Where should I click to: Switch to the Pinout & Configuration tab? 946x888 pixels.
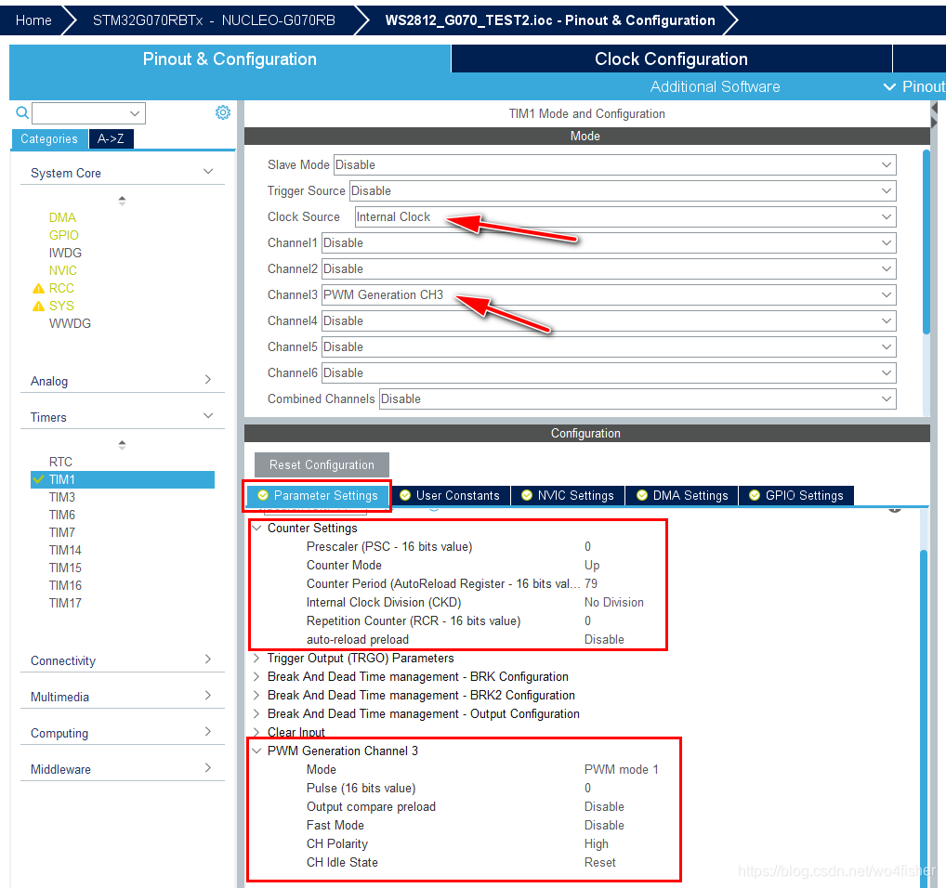230,59
